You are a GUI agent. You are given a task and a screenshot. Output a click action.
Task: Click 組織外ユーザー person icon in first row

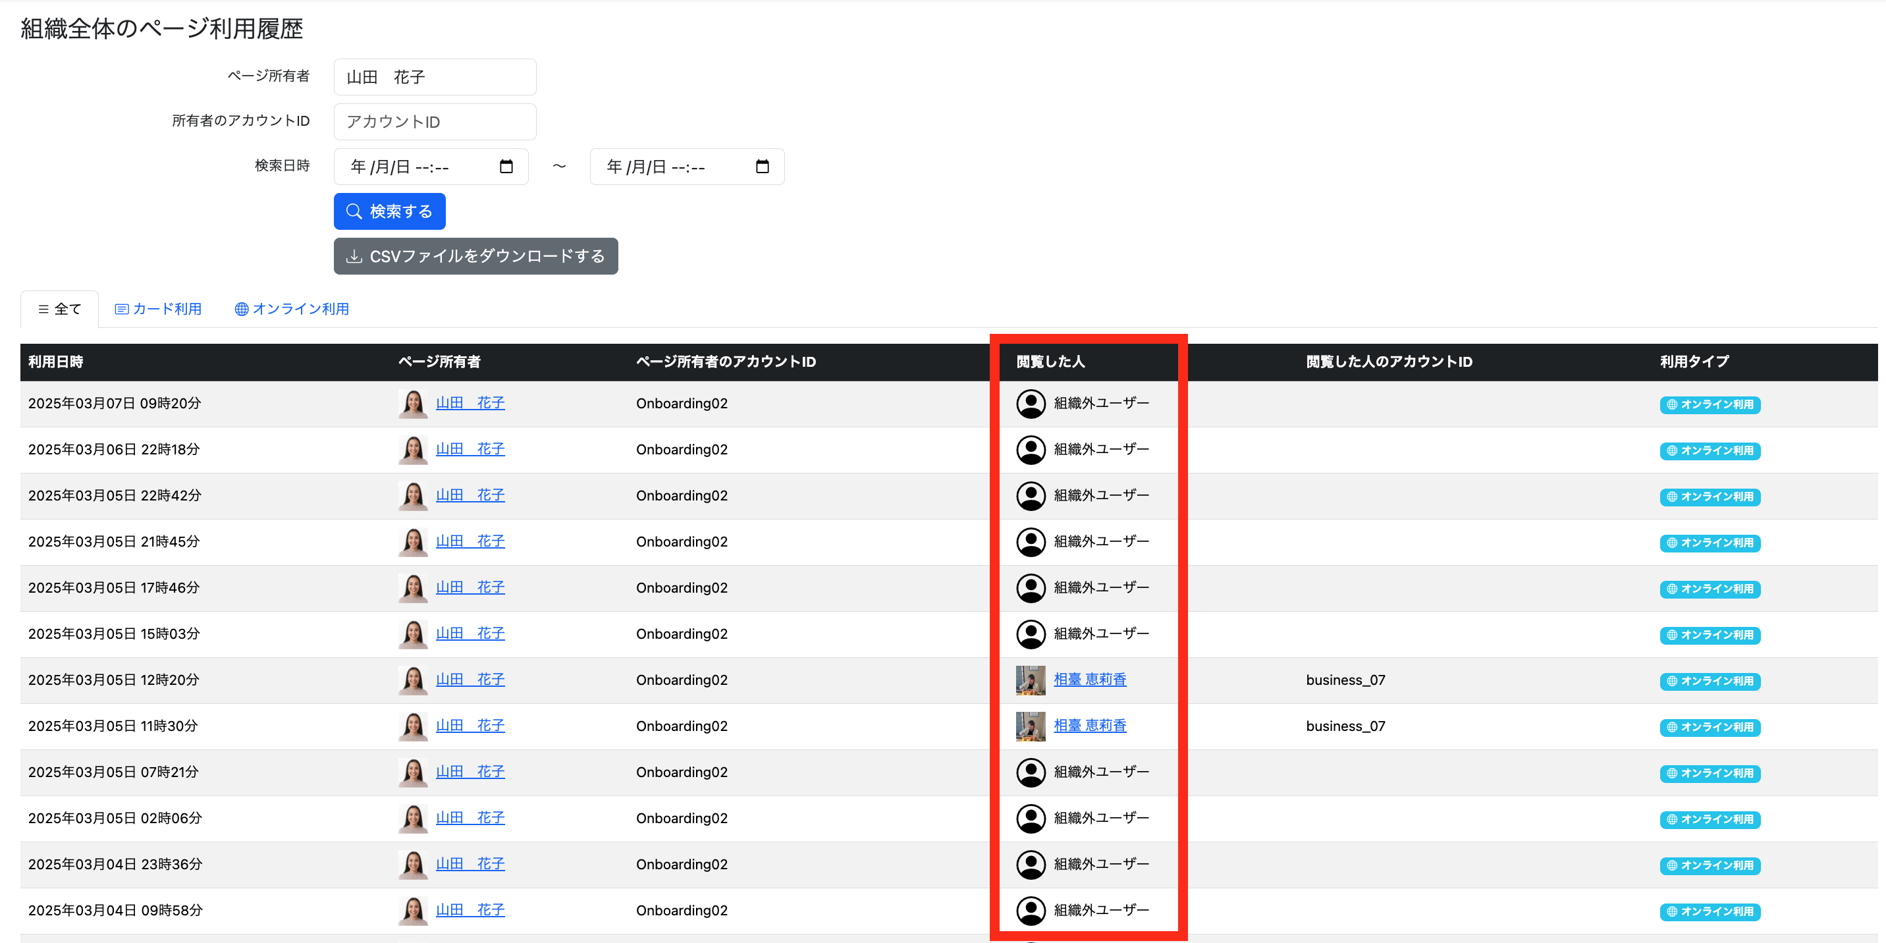pyautogui.click(x=1031, y=404)
